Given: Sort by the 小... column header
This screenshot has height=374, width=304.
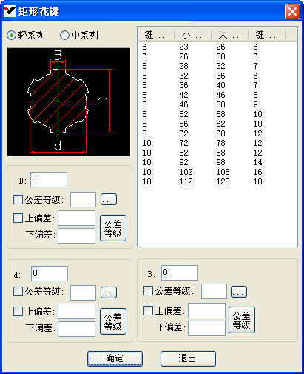Looking at the screenshot, I should tap(192, 35).
